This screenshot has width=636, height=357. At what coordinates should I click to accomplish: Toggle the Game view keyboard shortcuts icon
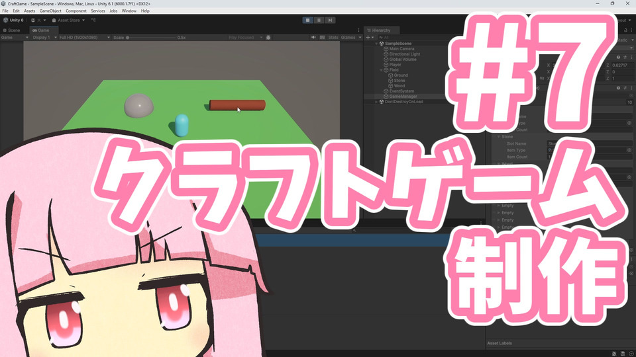tap(323, 37)
